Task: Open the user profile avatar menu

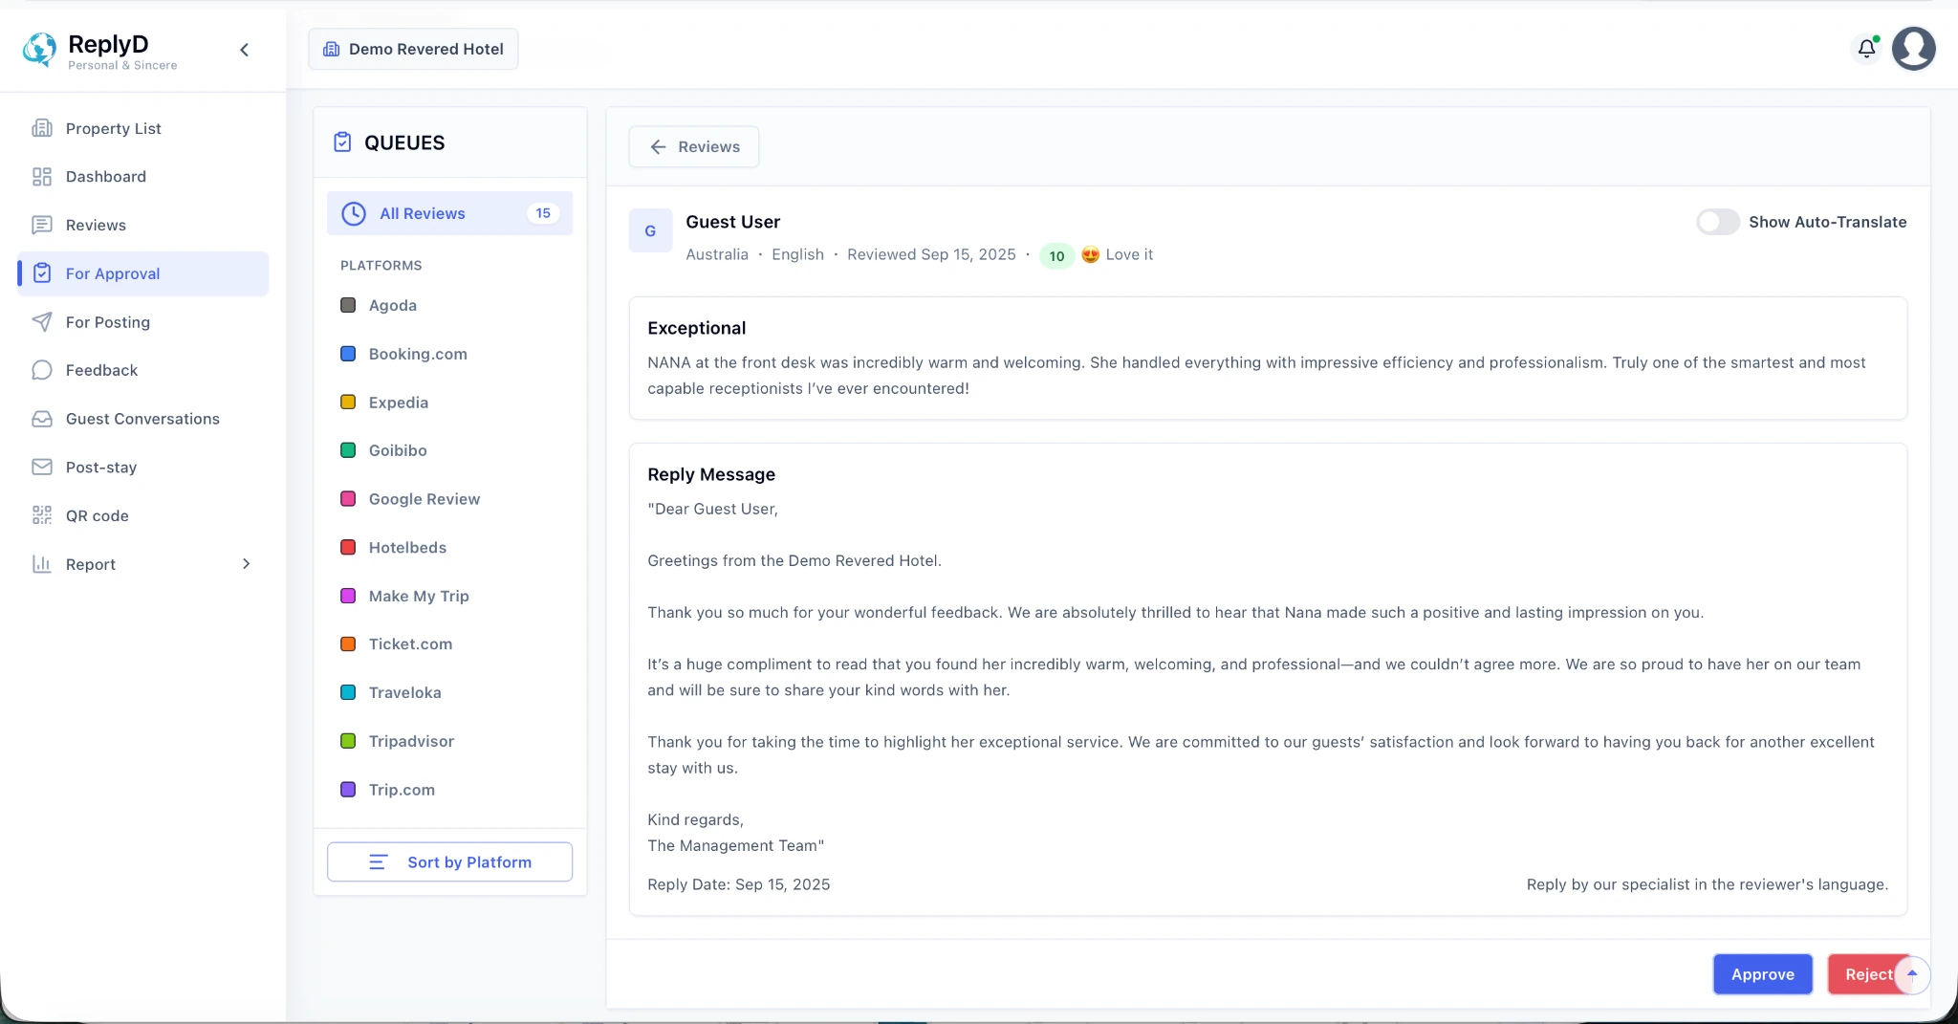Action: click(x=1914, y=49)
